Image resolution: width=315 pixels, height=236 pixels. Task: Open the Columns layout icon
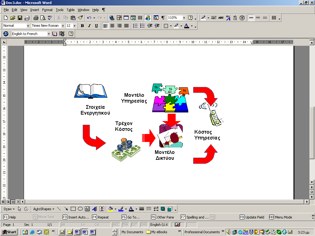click(140, 18)
